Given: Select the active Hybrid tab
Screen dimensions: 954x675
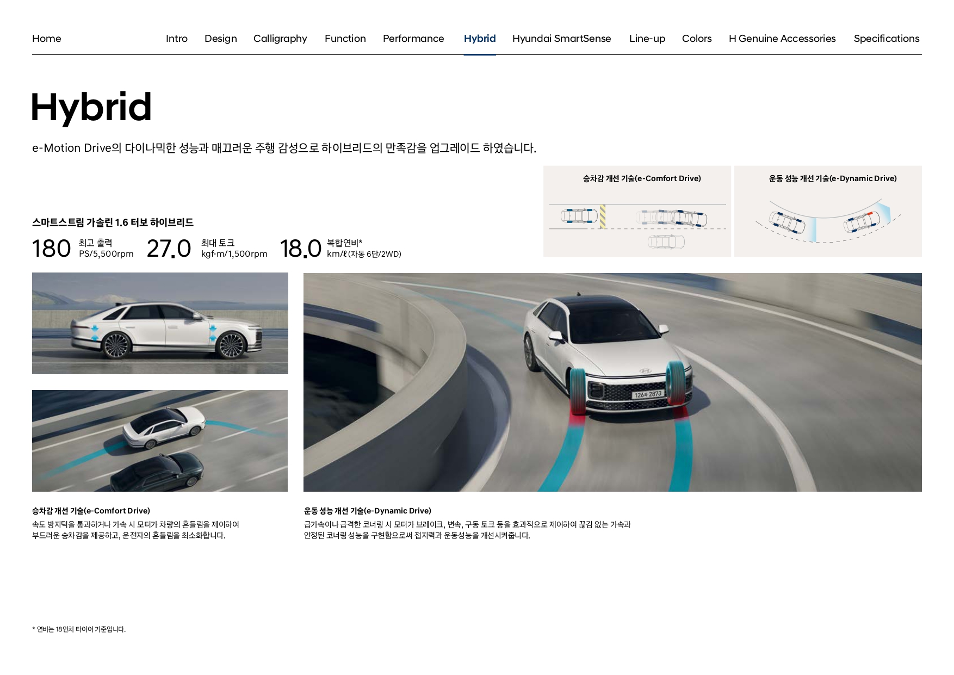Looking at the screenshot, I should 480,39.
